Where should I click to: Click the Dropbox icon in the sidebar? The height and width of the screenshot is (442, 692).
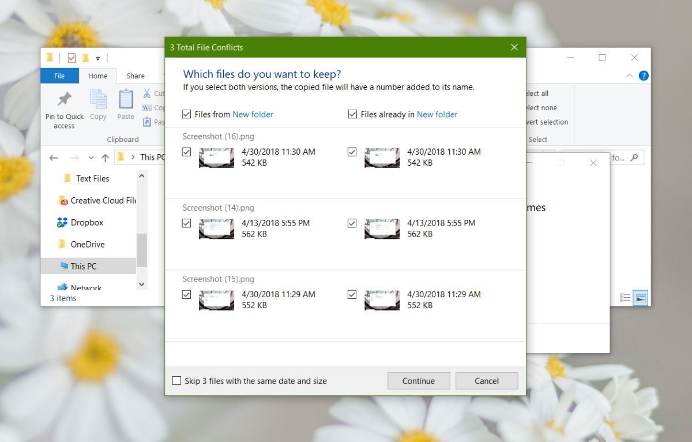click(x=62, y=222)
